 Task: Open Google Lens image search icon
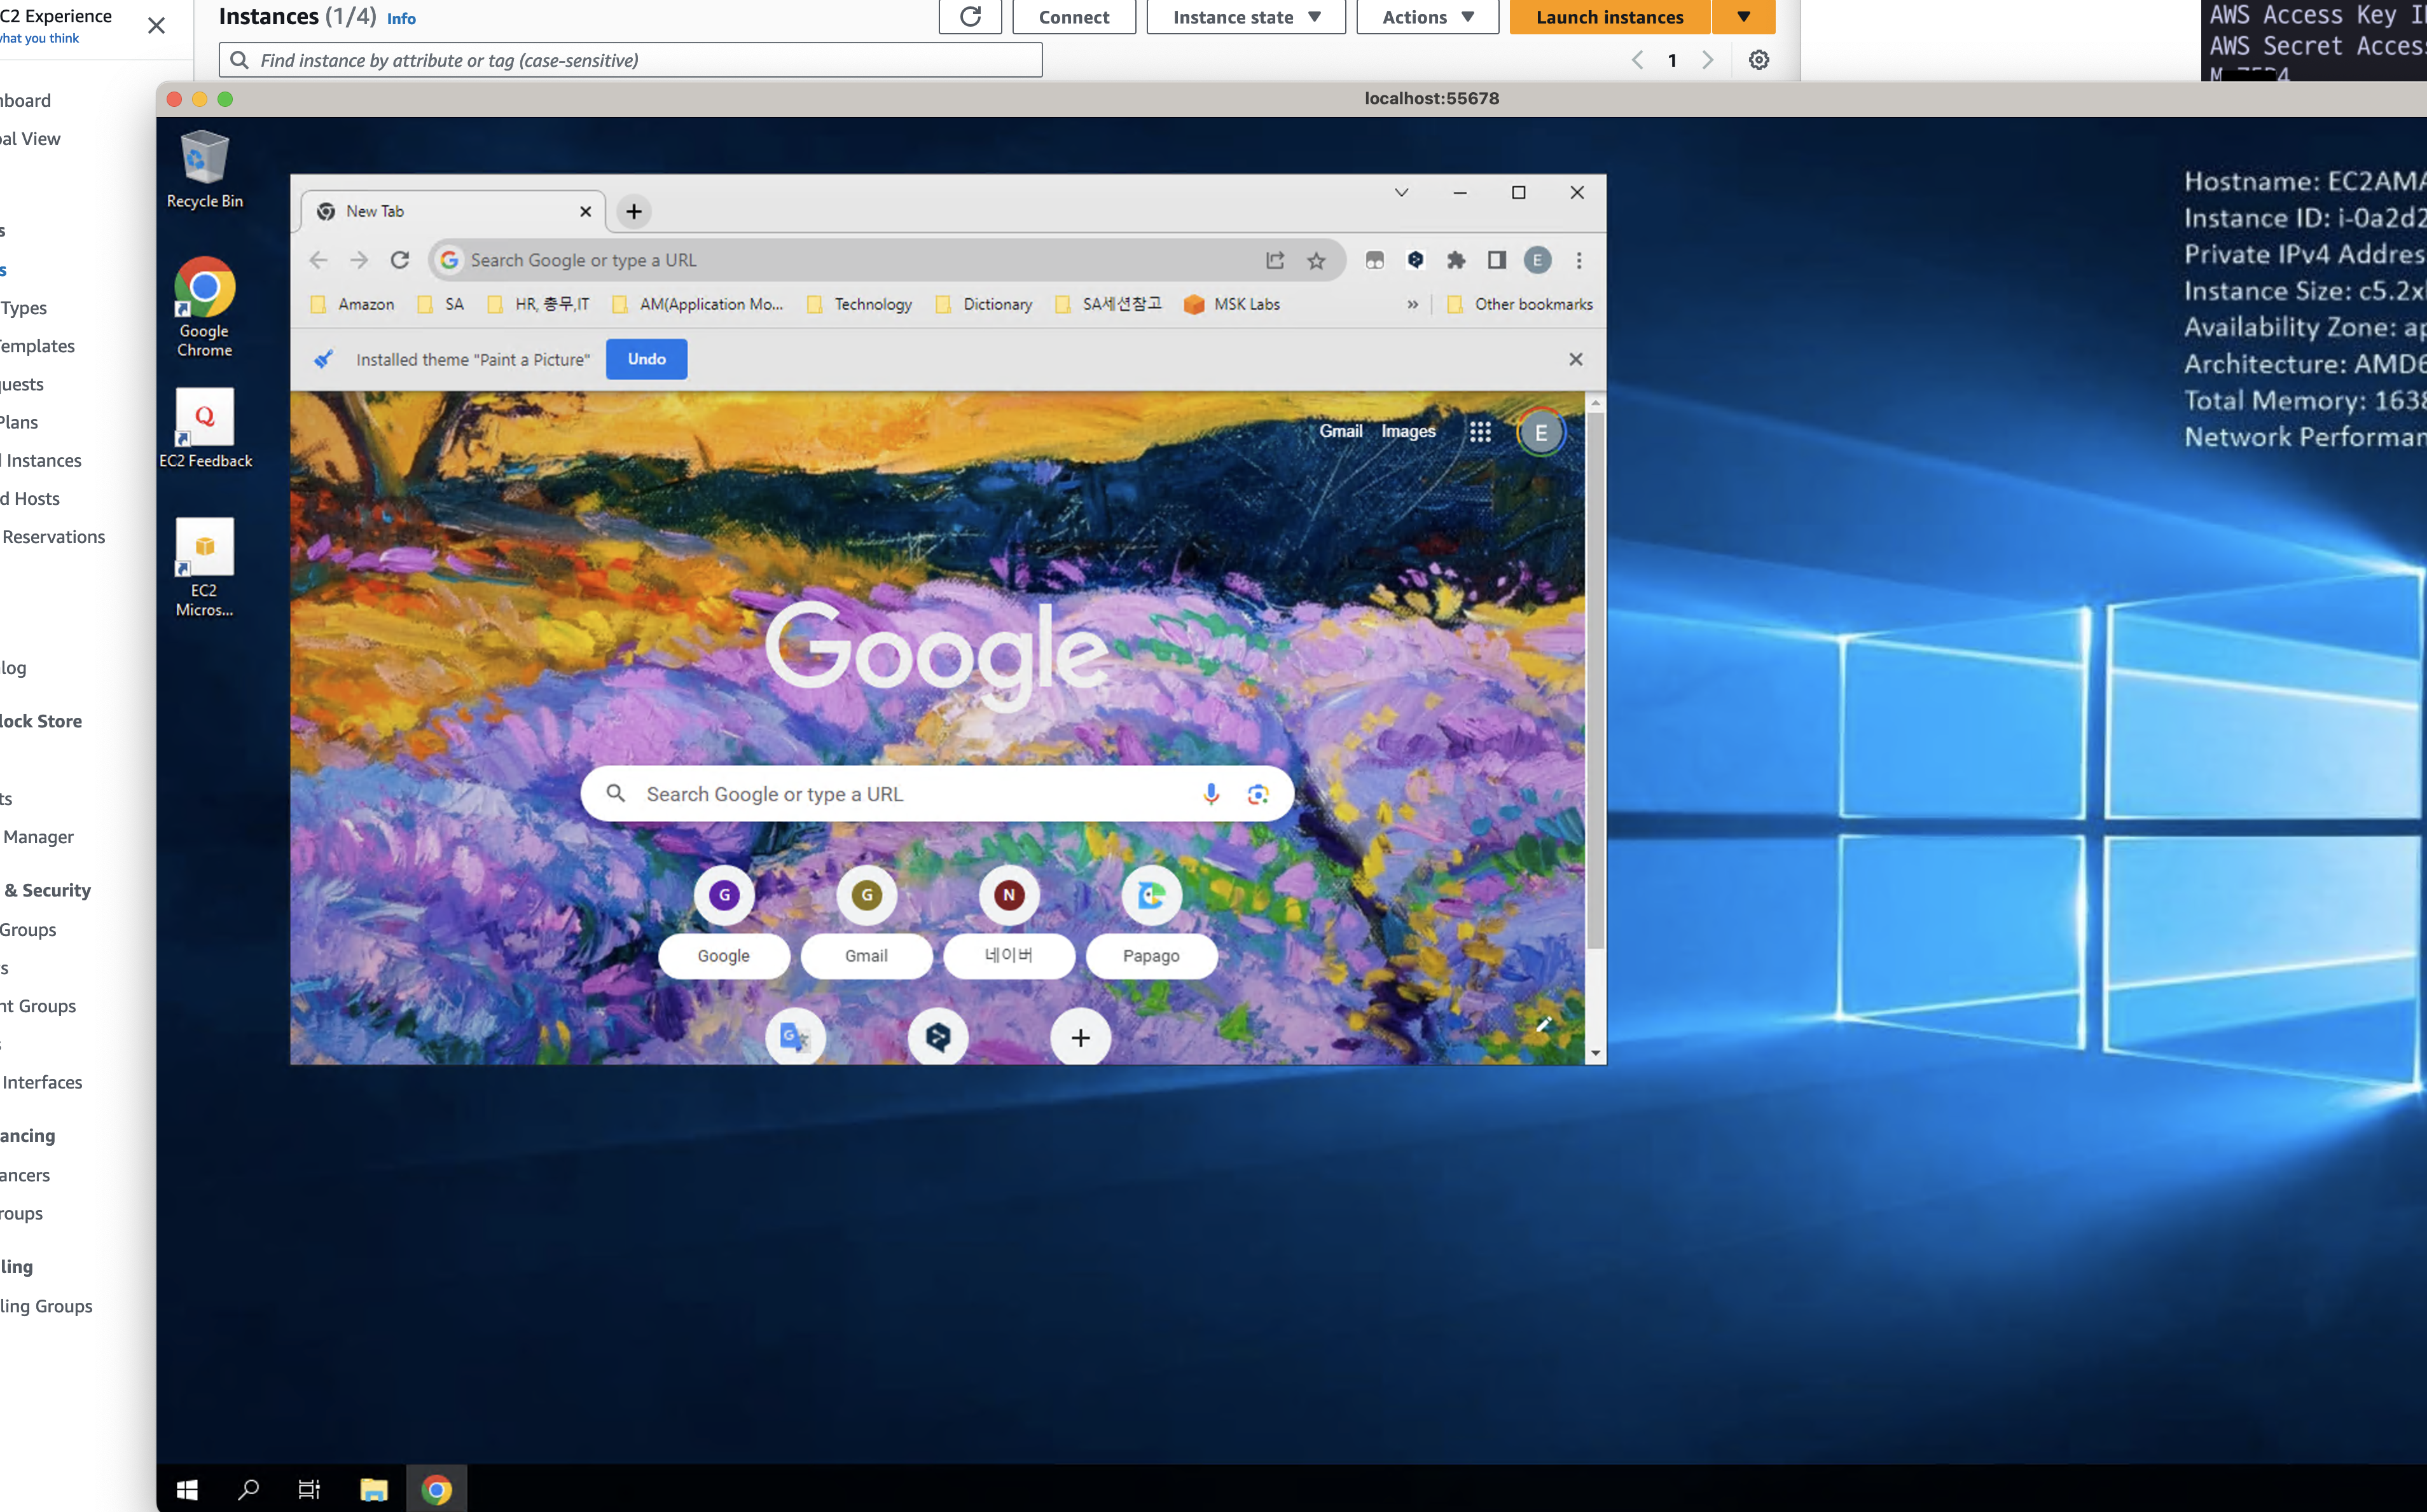point(1257,794)
